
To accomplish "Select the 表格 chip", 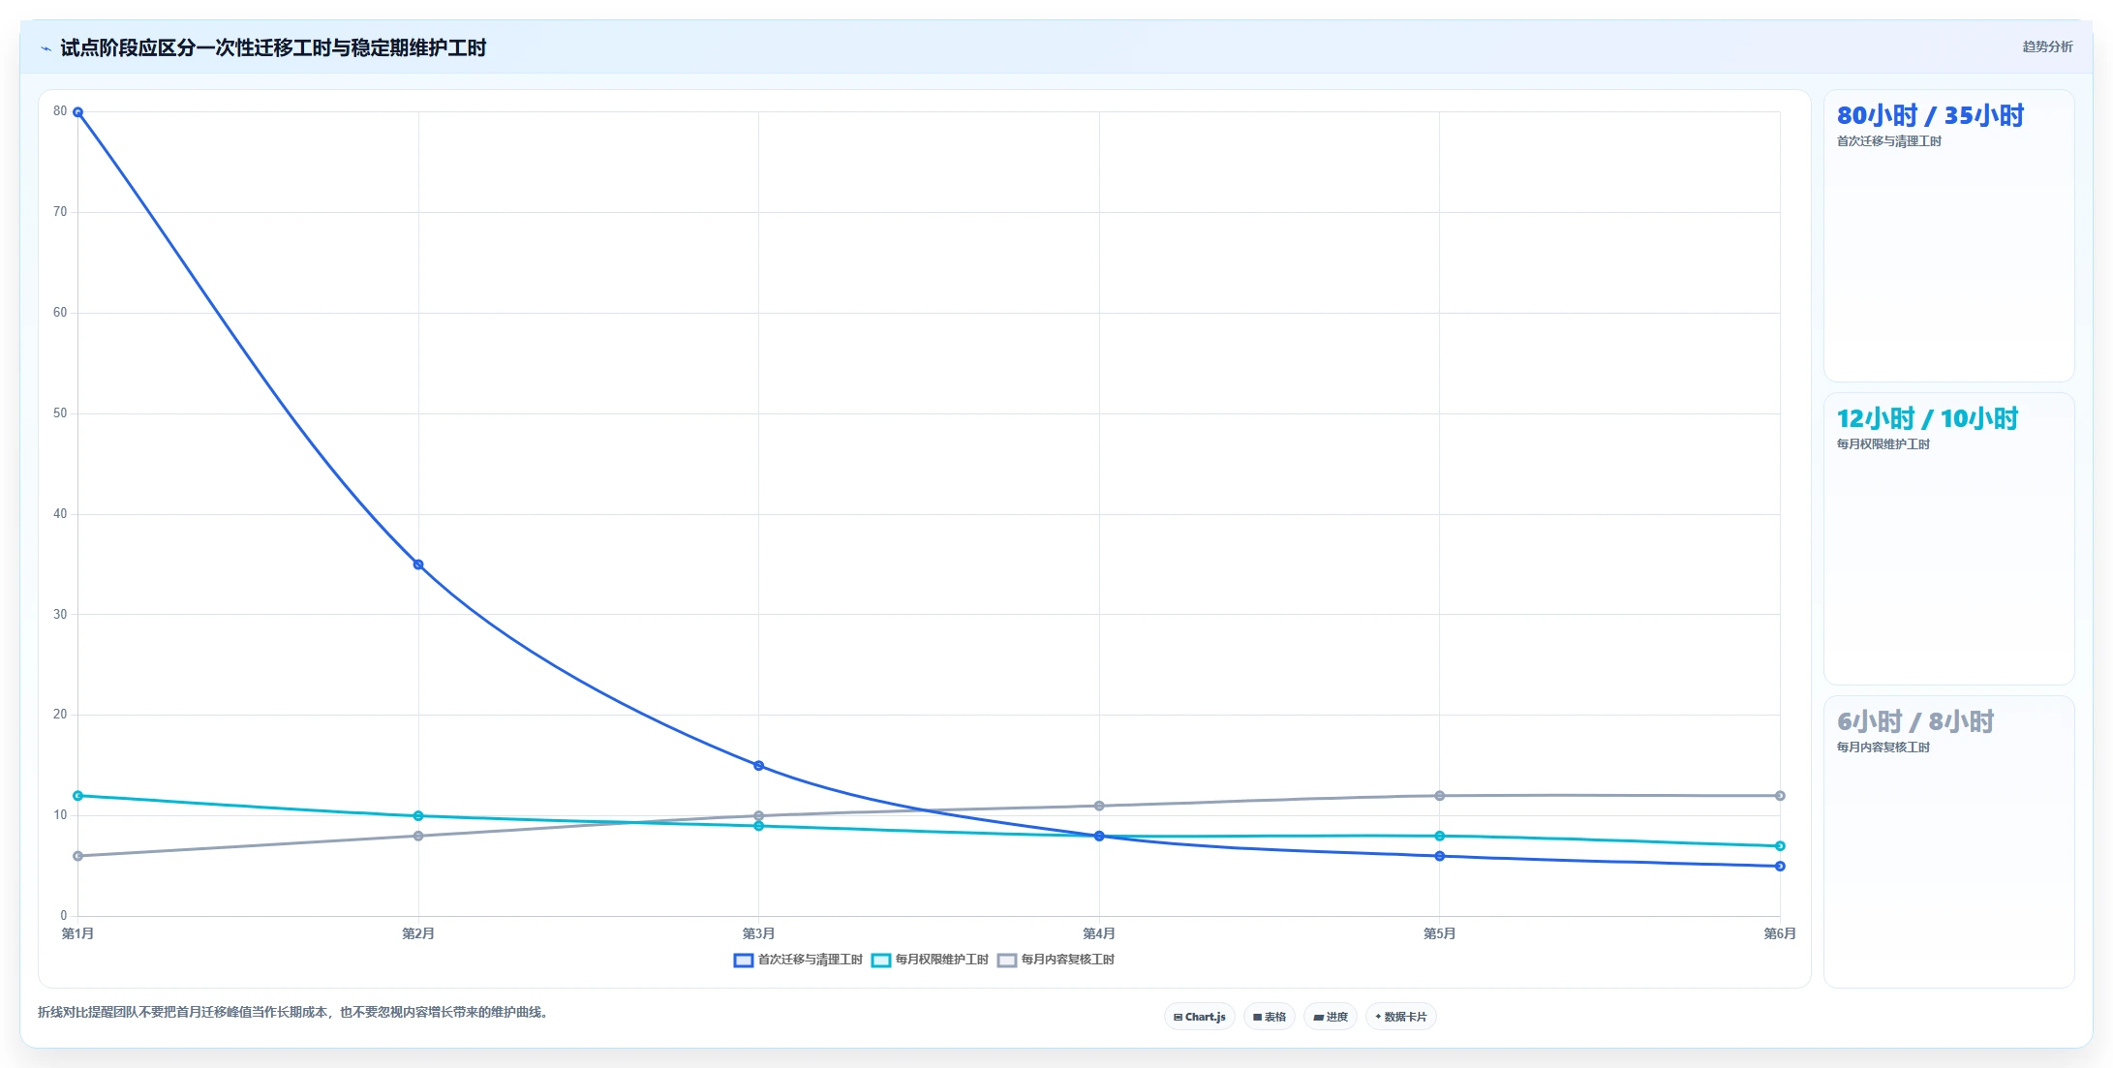I will 1269,1017.
